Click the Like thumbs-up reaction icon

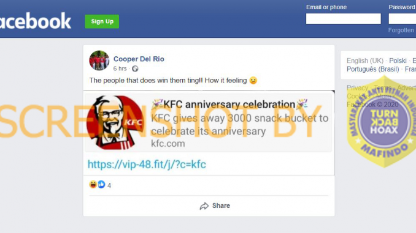[x=102, y=184]
